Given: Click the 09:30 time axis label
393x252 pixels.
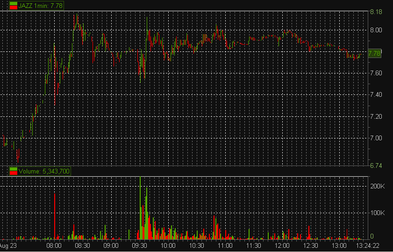Looking at the screenshot, I should pos(140,245).
